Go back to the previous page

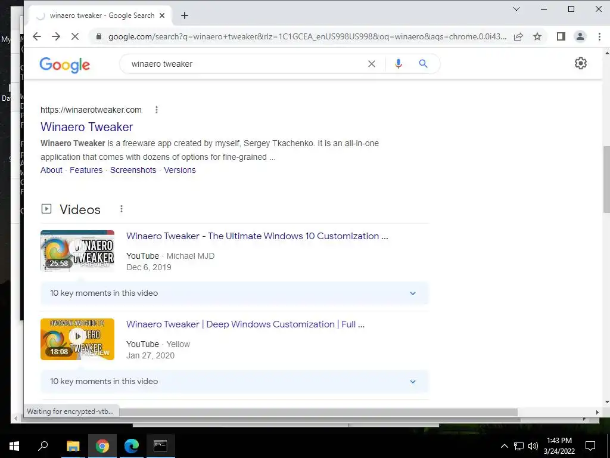37,36
